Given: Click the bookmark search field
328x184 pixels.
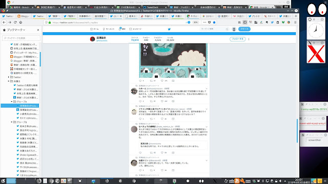Looking at the screenshot, I should 21,38.
